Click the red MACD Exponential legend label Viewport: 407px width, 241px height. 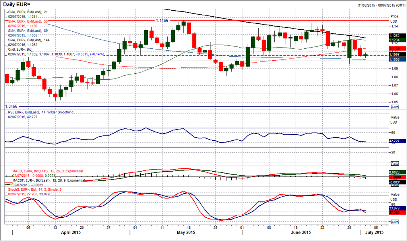click(x=48, y=171)
